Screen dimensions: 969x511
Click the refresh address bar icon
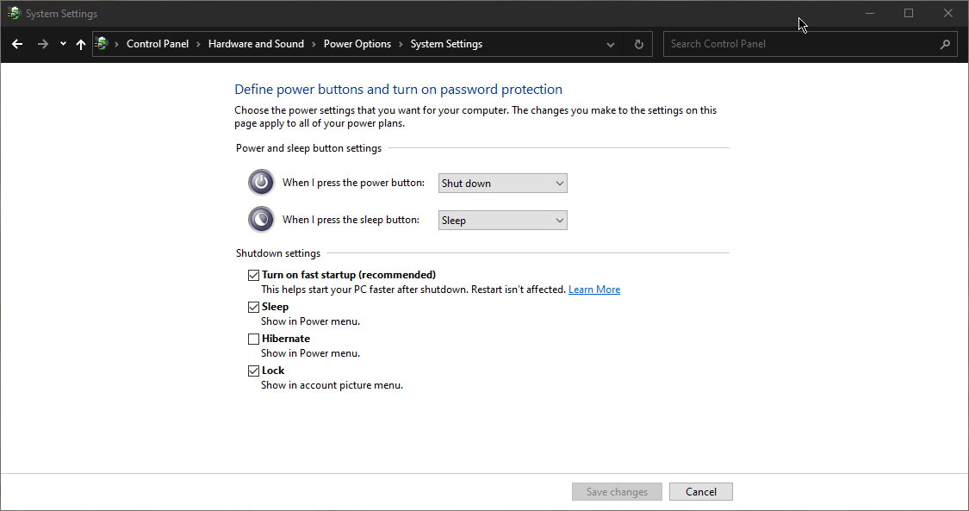pyautogui.click(x=638, y=44)
